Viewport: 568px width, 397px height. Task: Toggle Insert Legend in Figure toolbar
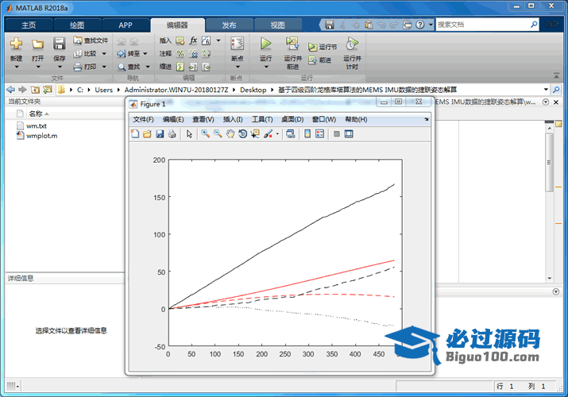320,134
